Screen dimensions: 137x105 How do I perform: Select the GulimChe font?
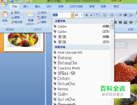[x=81, y=99]
